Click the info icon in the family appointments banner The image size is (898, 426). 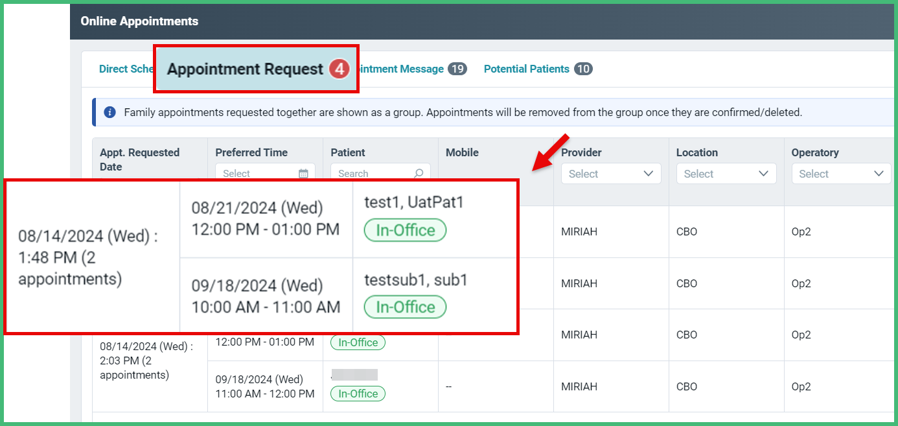point(109,112)
